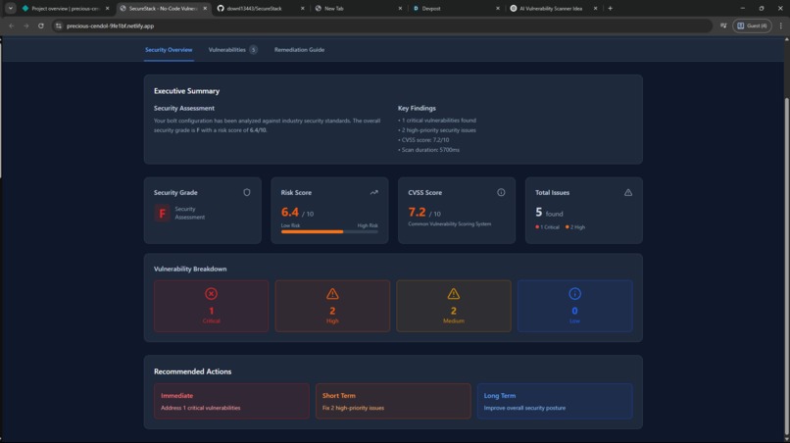The width and height of the screenshot is (790, 443).
Task: Click the media control icon in toolbar
Action: tap(723, 25)
